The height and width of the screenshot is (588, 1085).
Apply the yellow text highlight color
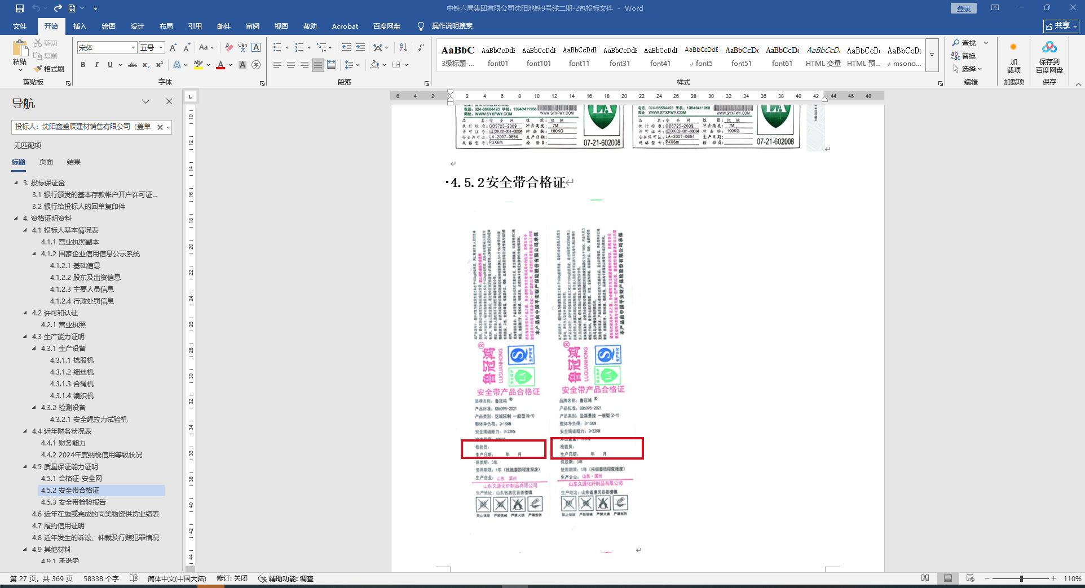pos(198,65)
